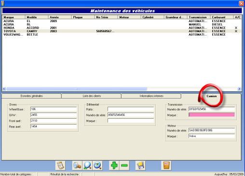Save record using floppy disk icon
The width and height of the screenshot is (245, 176).
140,165
